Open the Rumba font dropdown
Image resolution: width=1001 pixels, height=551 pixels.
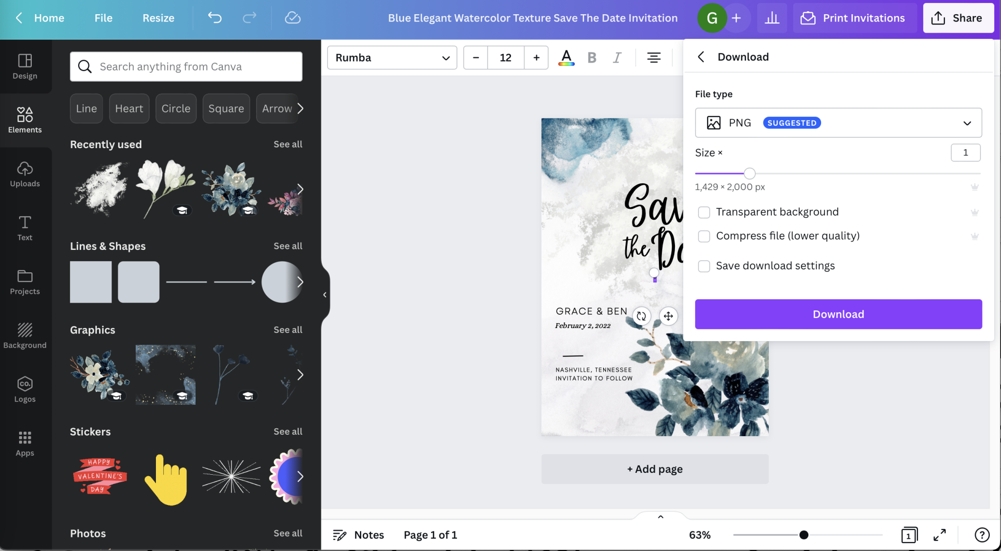(x=392, y=58)
